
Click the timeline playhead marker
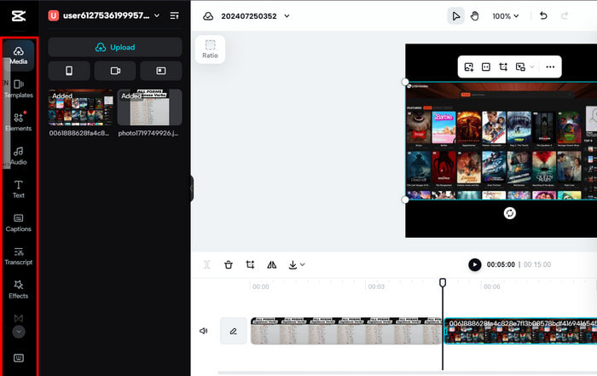coord(443,282)
